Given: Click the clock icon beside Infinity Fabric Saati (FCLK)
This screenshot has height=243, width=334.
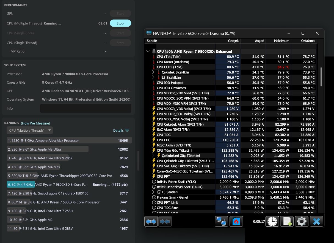Looking at the screenshot, I should pos(154,182).
